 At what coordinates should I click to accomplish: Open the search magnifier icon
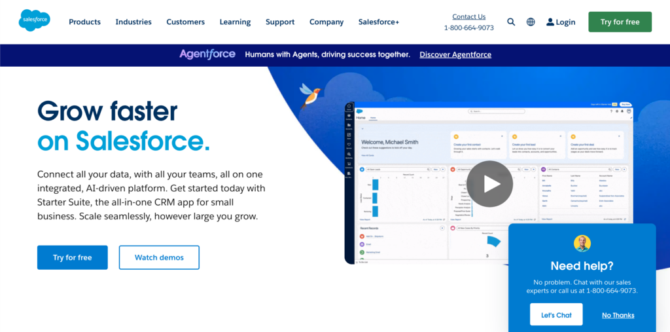pyautogui.click(x=511, y=22)
